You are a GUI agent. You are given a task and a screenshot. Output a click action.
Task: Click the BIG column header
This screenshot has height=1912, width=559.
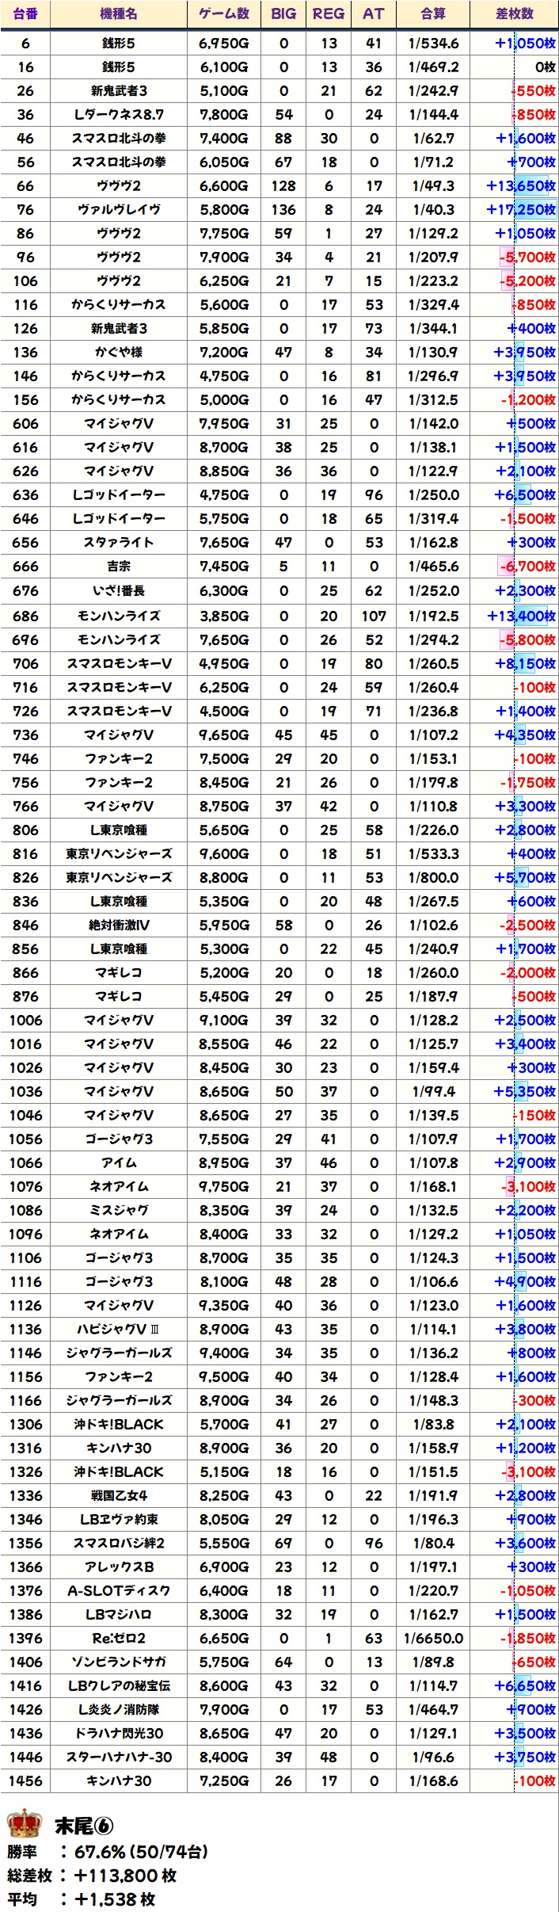[283, 13]
